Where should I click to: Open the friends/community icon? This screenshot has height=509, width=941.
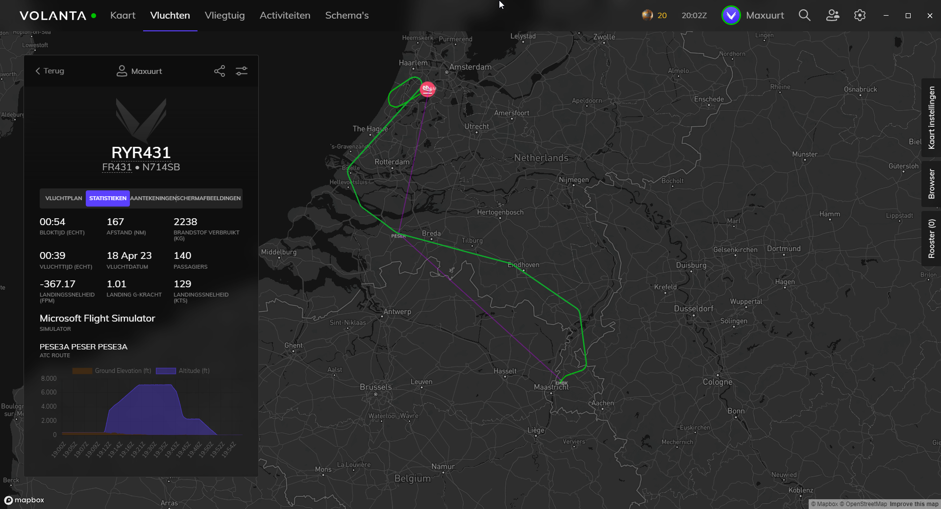[832, 15]
